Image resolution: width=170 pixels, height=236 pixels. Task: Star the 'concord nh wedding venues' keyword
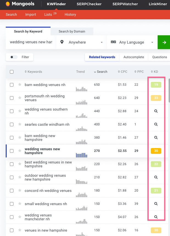coord(20,191)
